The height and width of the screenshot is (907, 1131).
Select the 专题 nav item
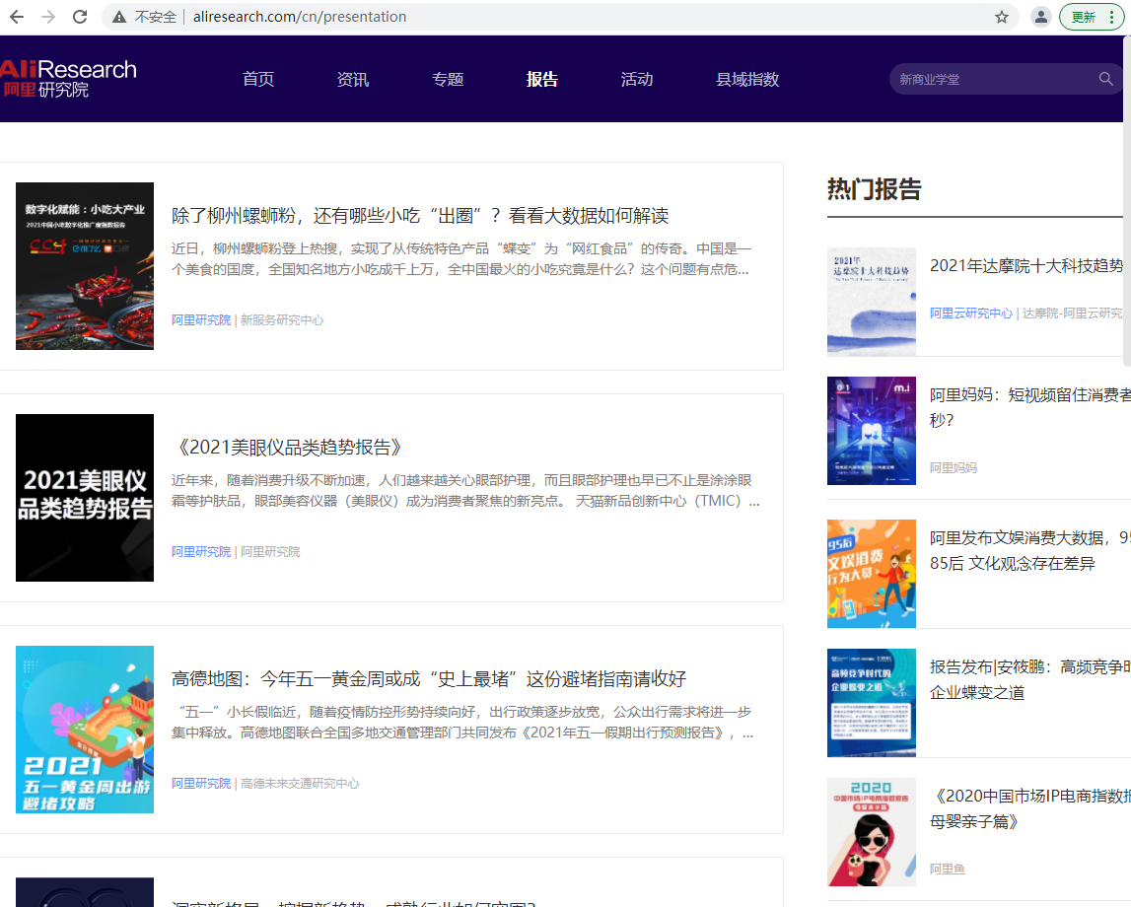448,80
